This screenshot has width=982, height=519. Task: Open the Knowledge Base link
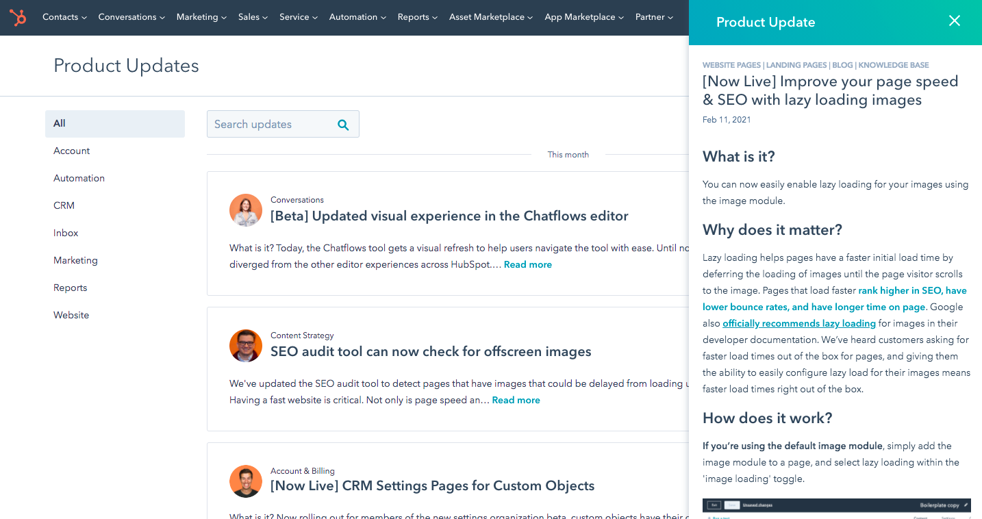pyautogui.click(x=893, y=65)
